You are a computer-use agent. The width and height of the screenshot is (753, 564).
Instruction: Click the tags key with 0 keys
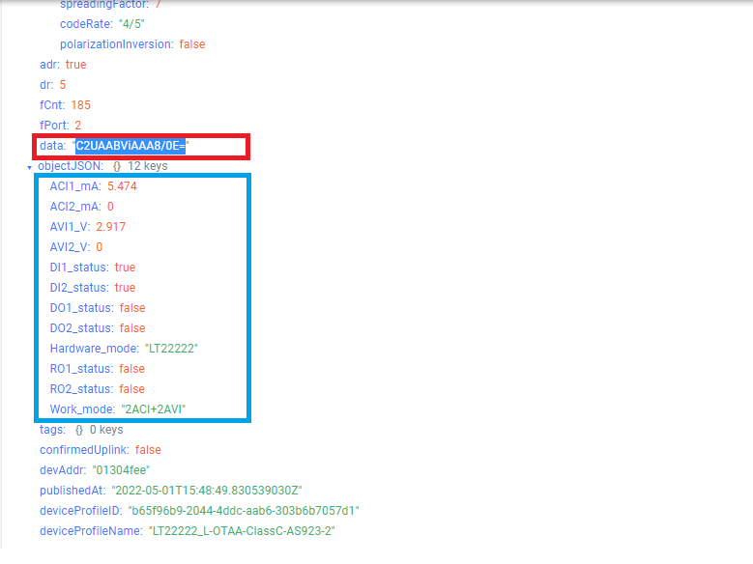[x=53, y=430]
